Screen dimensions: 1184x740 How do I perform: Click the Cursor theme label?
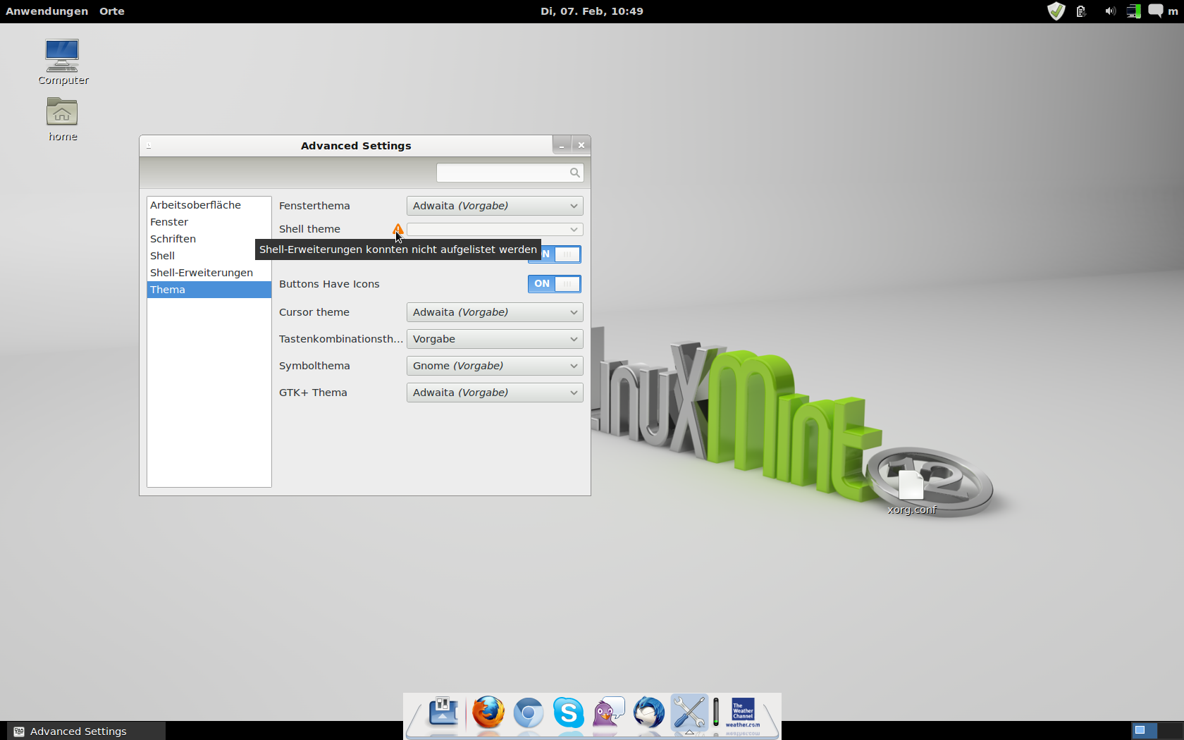pyautogui.click(x=314, y=312)
